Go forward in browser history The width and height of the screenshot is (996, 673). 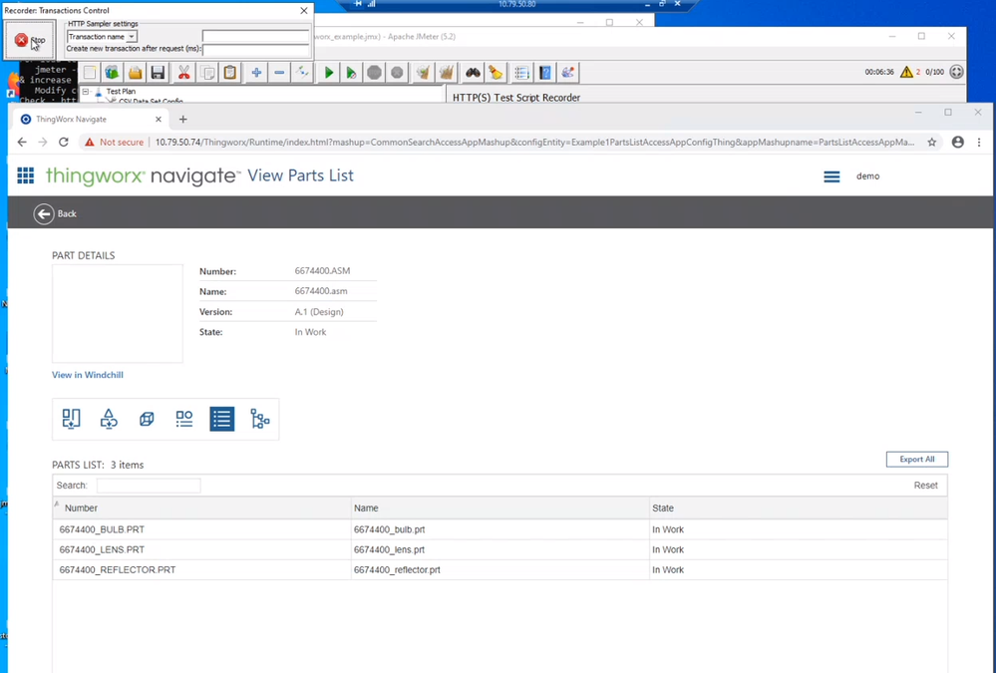pos(43,143)
